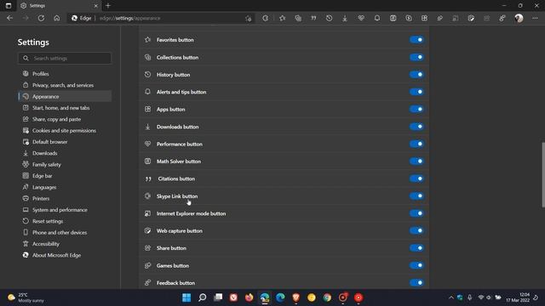
Task: Turn off the Skype Link button toggle
Action: pyautogui.click(x=416, y=195)
